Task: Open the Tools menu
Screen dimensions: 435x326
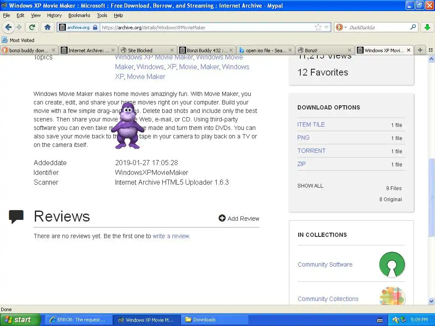Action: (x=102, y=15)
